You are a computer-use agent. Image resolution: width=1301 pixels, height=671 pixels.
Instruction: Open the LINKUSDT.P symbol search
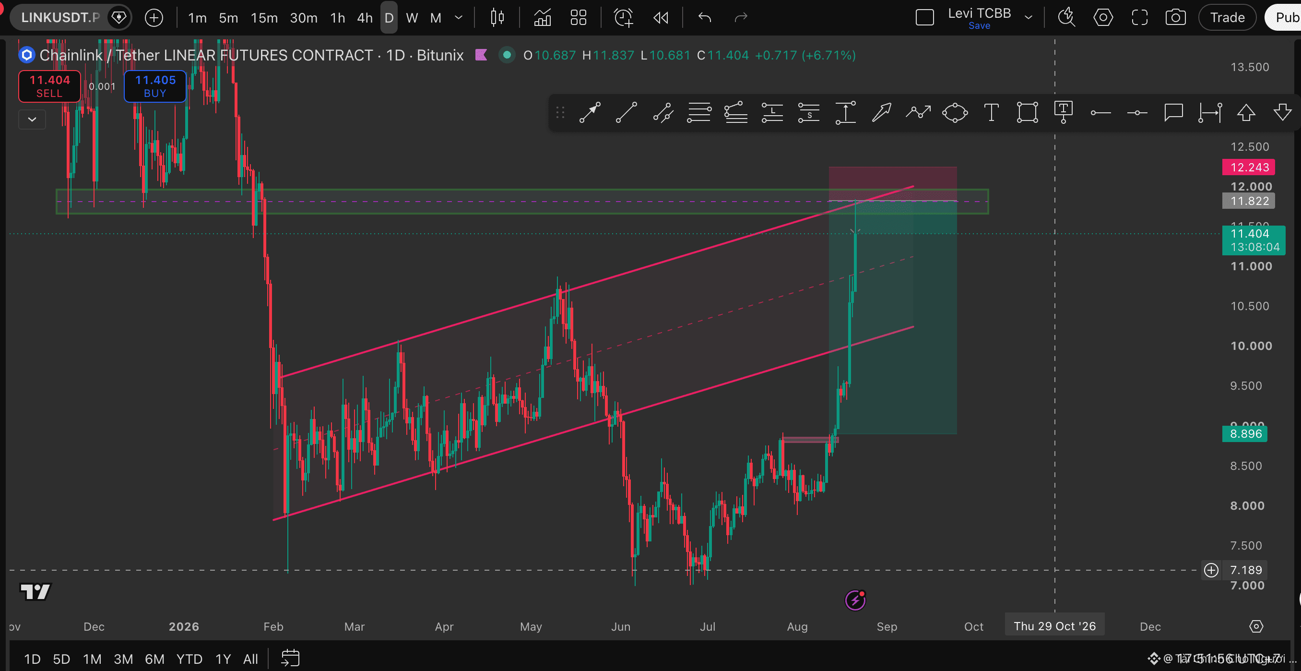(x=60, y=18)
